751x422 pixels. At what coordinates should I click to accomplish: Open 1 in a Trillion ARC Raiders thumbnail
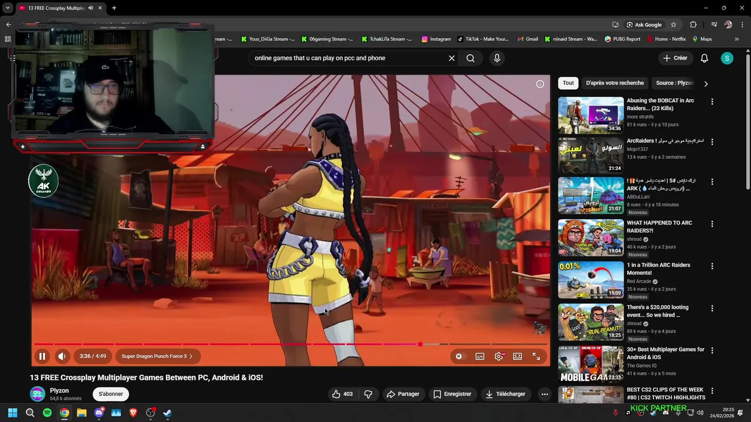[590, 280]
